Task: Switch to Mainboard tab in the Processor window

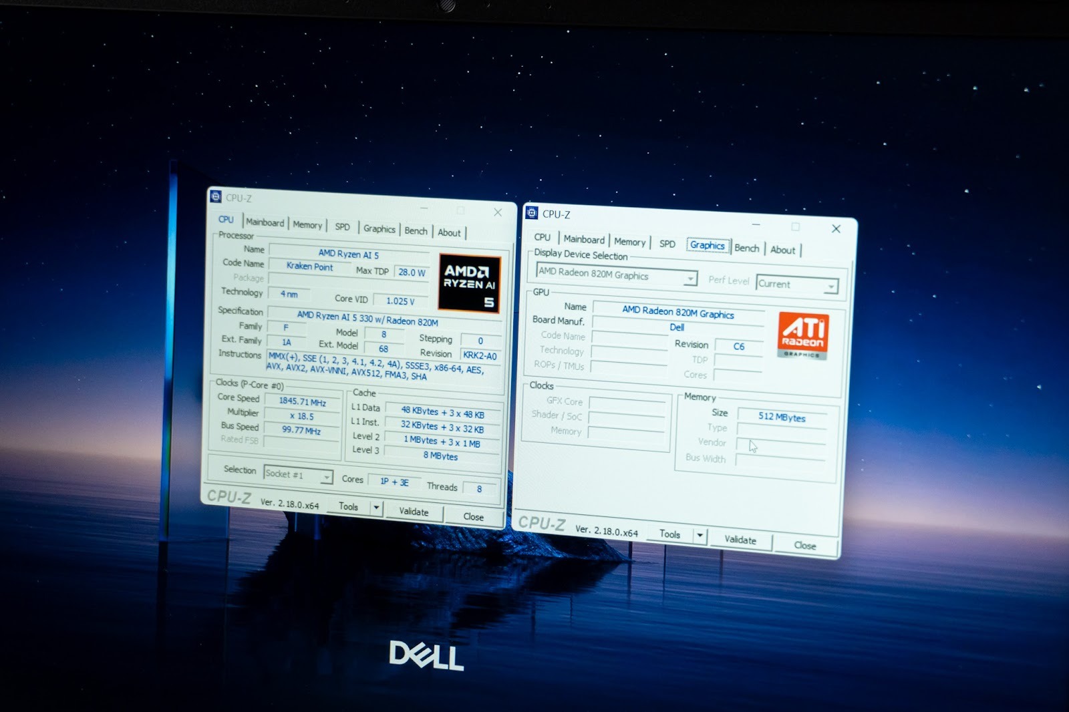Action: (265, 222)
